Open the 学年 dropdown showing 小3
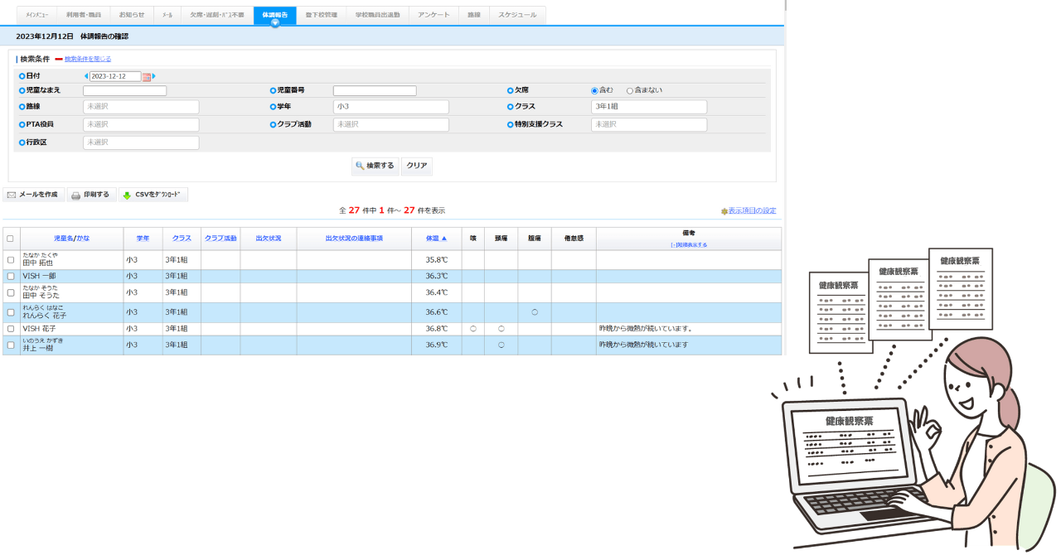The height and width of the screenshot is (555, 1061). [x=390, y=107]
